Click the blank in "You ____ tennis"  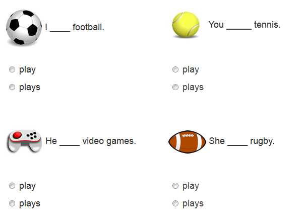click(238, 26)
